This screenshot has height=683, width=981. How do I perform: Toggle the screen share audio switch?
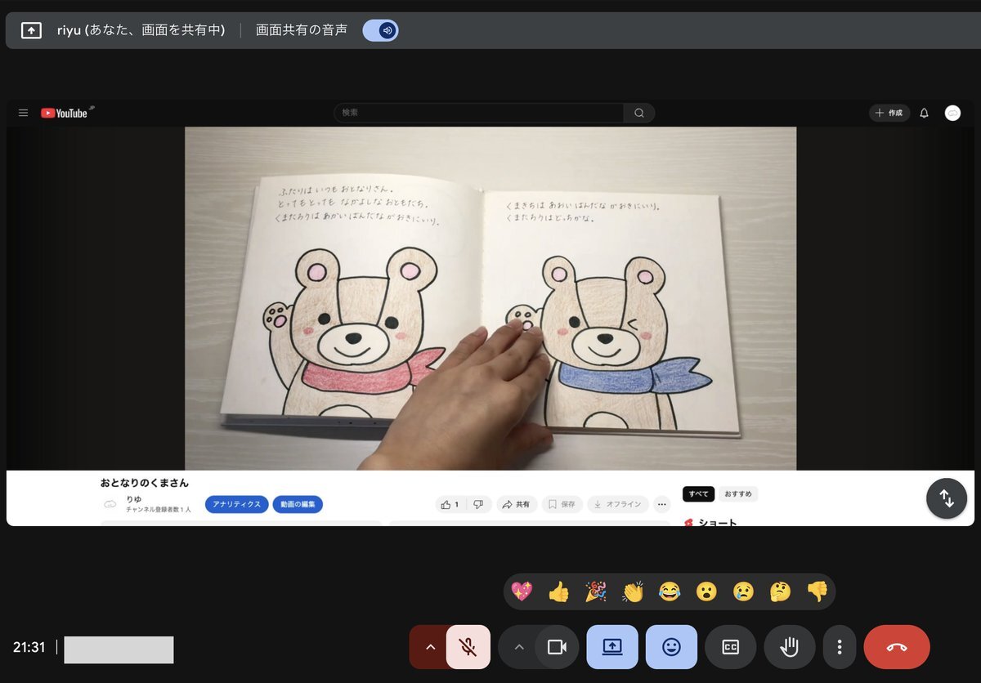coord(380,30)
